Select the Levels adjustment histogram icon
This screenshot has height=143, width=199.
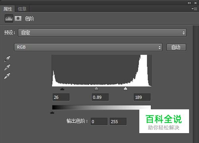(9, 19)
